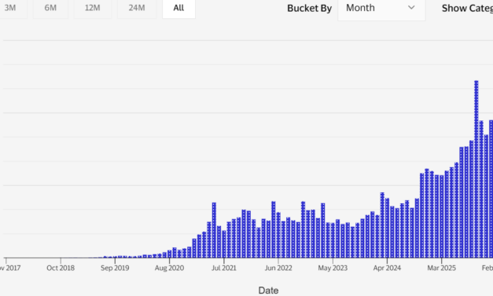Click the tallest bar in the chart
The width and height of the screenshot is (493, 296).
pos(476,169)
